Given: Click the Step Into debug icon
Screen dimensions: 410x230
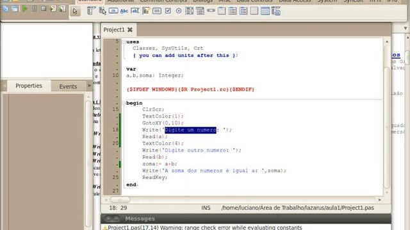Looking at the screenshot, I should click(53, 8).
